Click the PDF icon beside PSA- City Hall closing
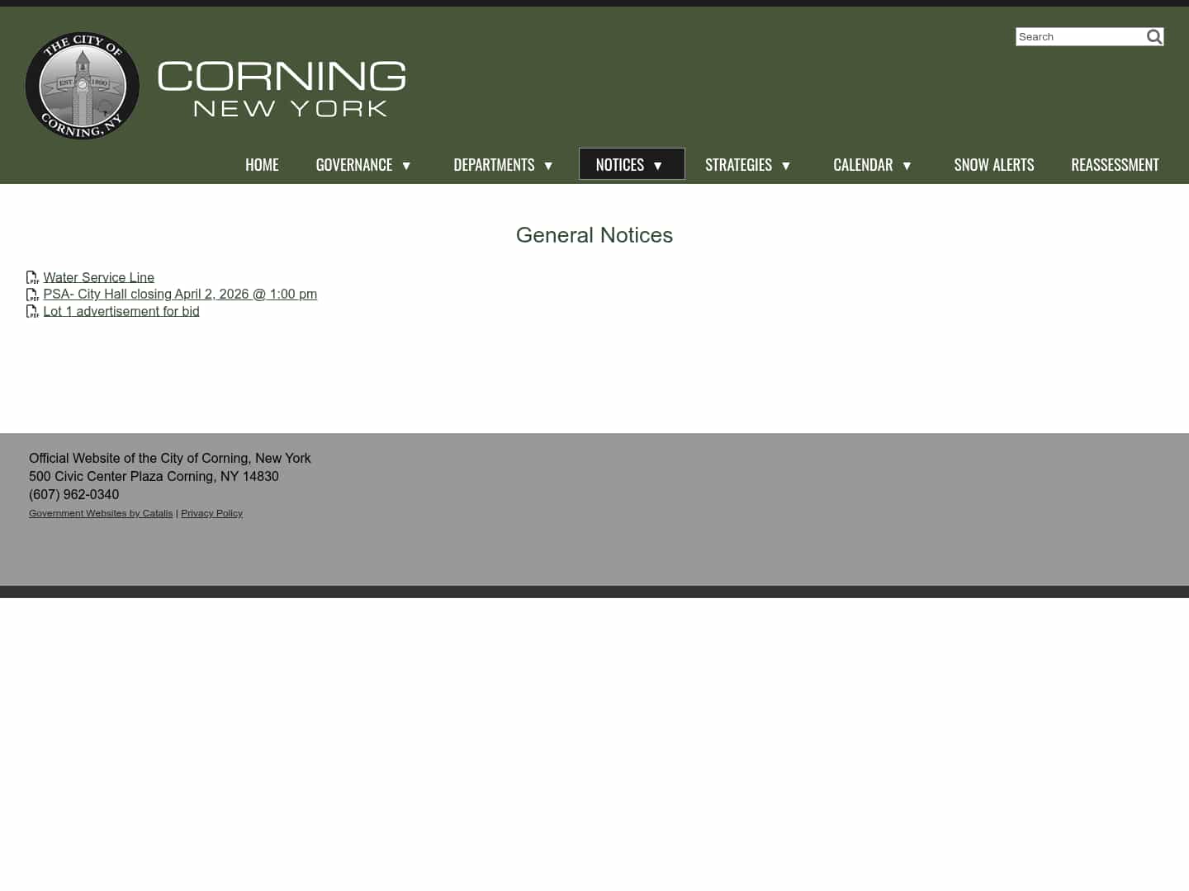The height and width of the screenshot is (891, 1189). [x=33, y=294]
